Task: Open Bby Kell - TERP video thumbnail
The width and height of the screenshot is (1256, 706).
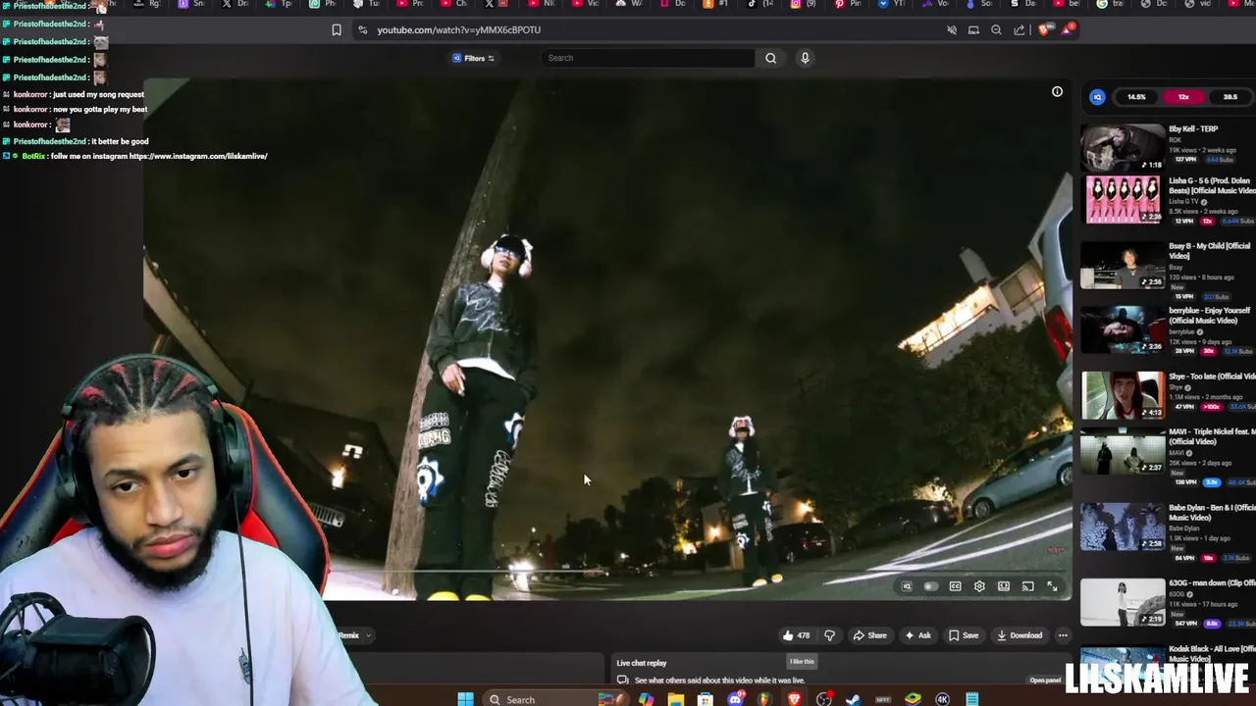Action: [x=1123, y=147]
